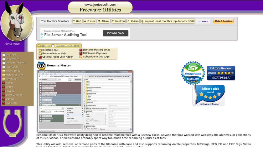263x147 pixels.
Task: Open the More Programs menu link
Action: 15,75
